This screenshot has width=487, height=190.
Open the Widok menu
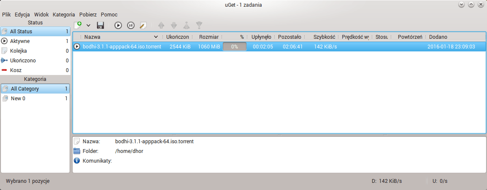pyautogui.click(x=41, y=15)
